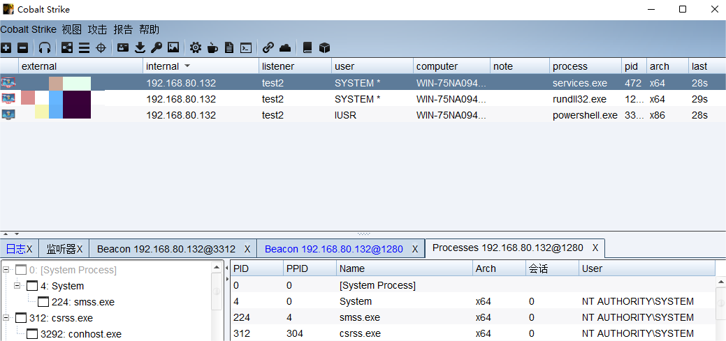Open the 帮助 menu

(x=149, y=29)
